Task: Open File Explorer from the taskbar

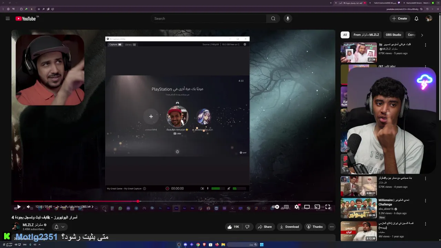Action: point(223,245)
